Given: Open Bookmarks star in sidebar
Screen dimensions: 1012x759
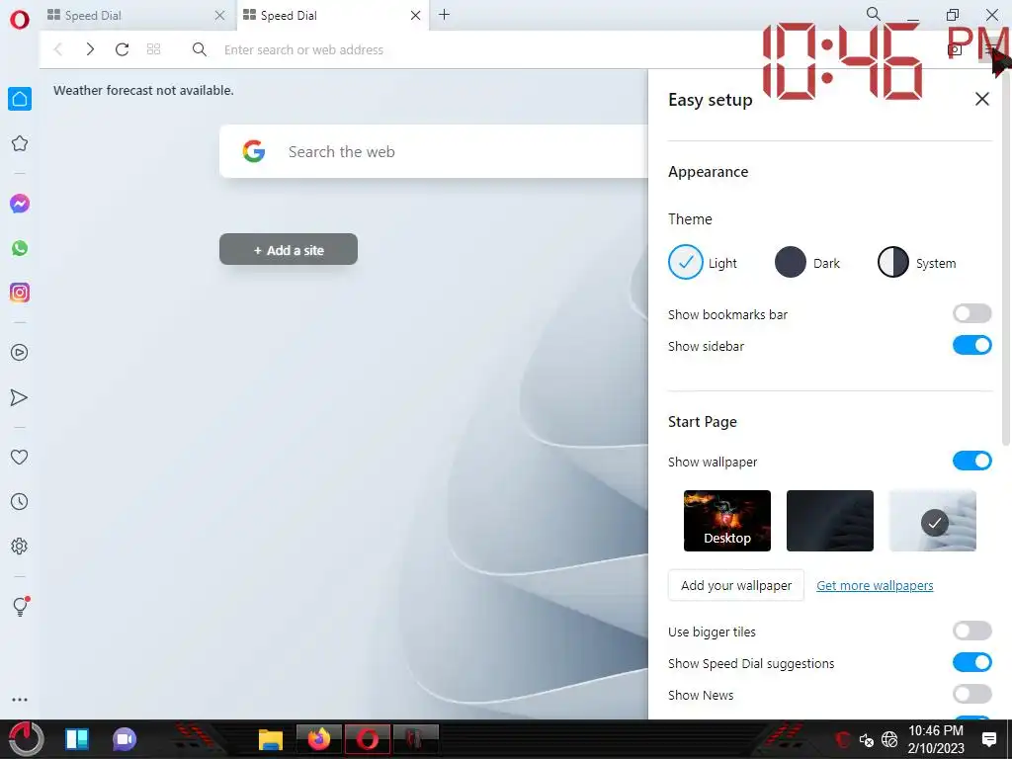Looking at the screenshot, I should 20,143.
